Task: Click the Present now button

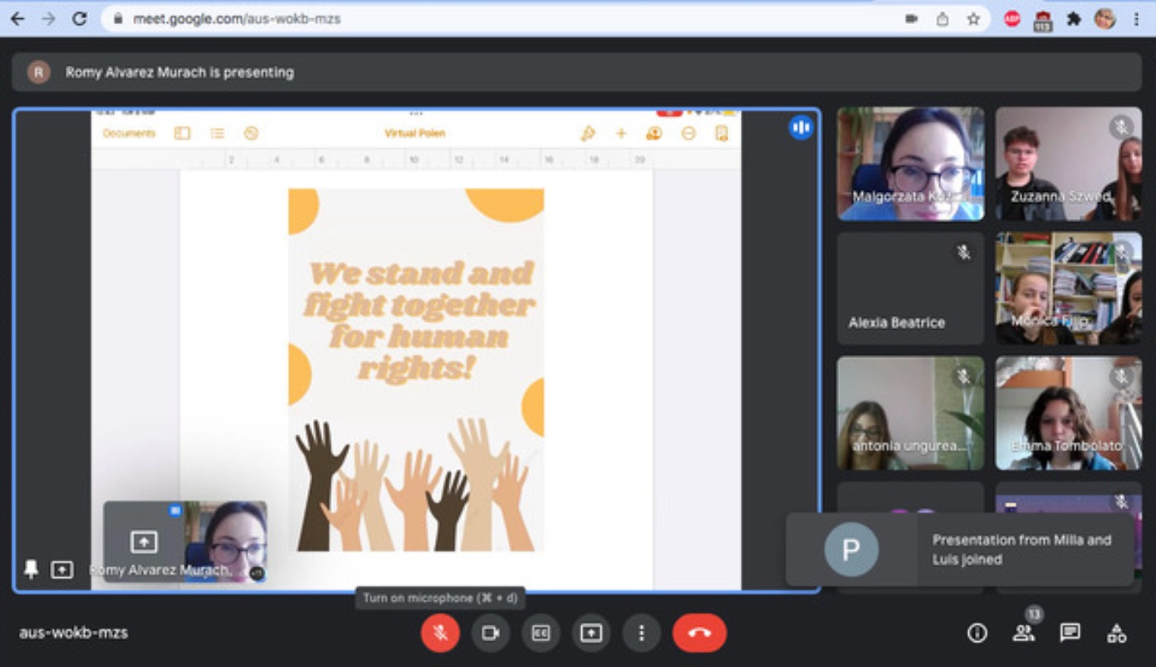Action: point(590,633)
